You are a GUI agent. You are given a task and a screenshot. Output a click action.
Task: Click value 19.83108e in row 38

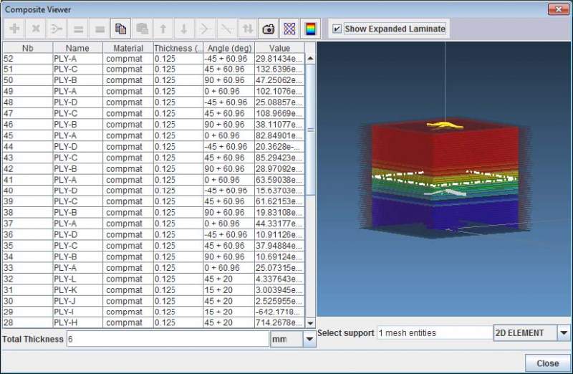pyautogui.click(x=279, y=212)
